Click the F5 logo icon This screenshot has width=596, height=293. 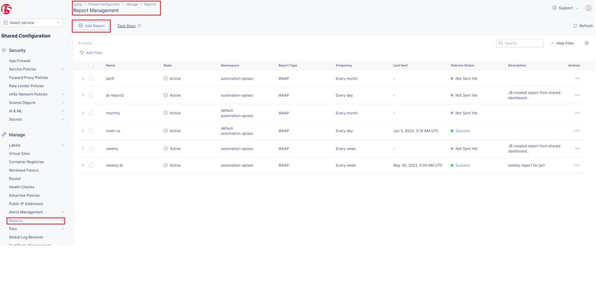pos(7,9)
